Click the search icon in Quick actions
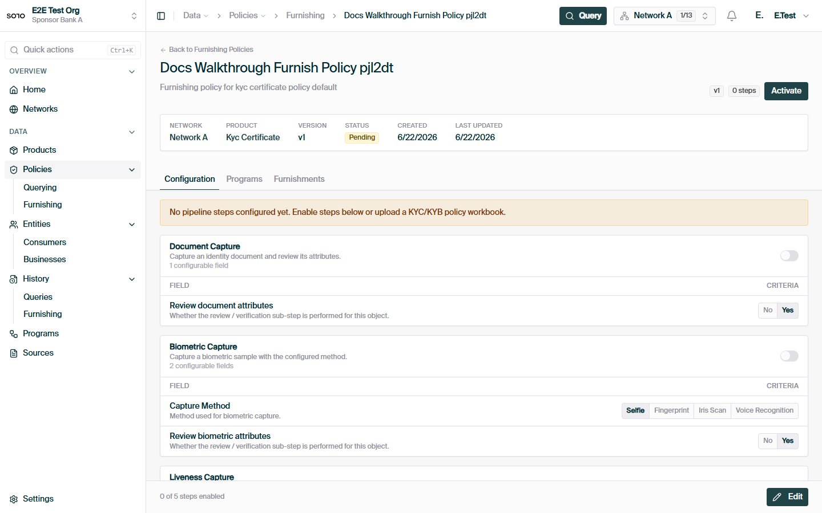Viewport: 822px width, 513px height. pos(14,50)
